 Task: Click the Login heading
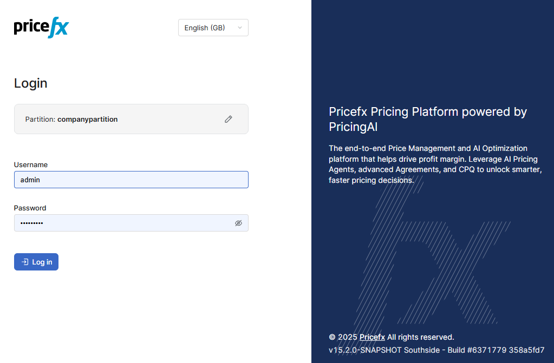click(31, 83)
